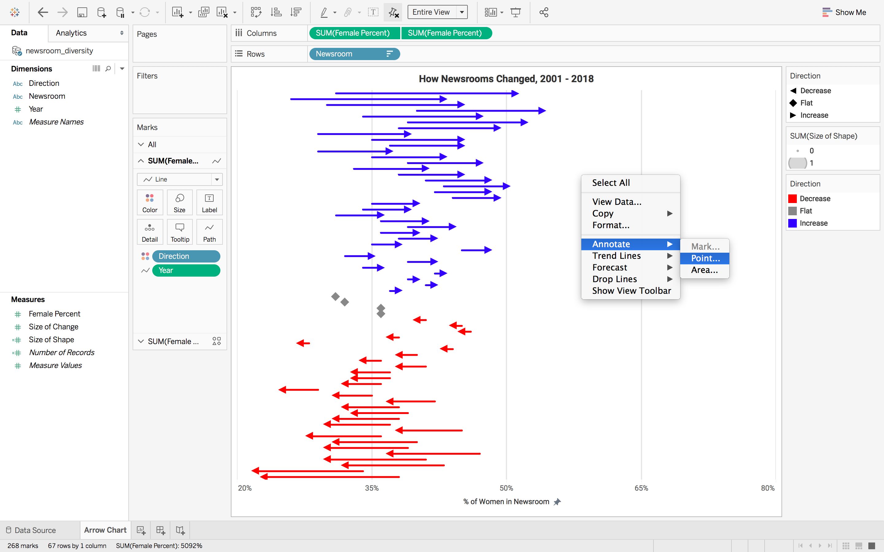Switch to the Analytics pane tab
Screen dimensions: 884x552
(71, 33)
